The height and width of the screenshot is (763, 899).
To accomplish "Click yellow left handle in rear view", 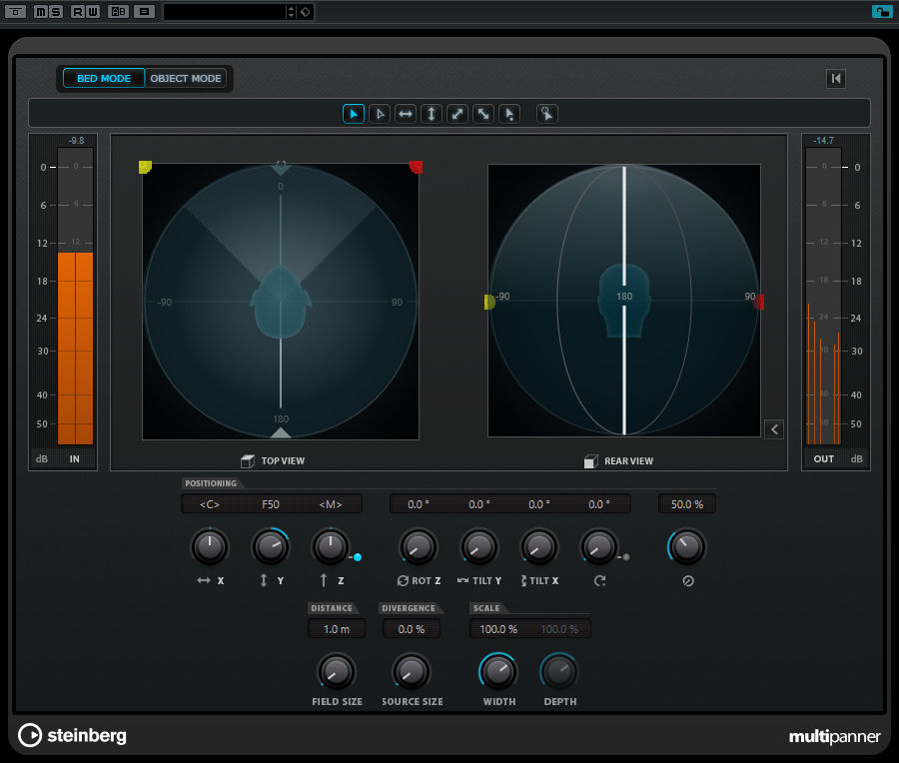I will coord(489,302).
